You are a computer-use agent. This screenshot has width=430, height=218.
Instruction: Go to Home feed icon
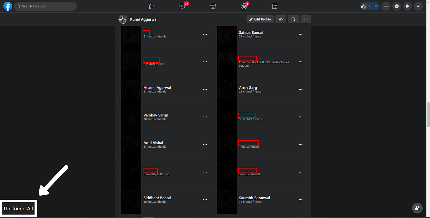point(151,6)
